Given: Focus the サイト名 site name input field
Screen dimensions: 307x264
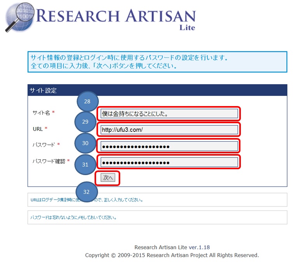Looking at the screenshot, I should [x=169, y=113].
